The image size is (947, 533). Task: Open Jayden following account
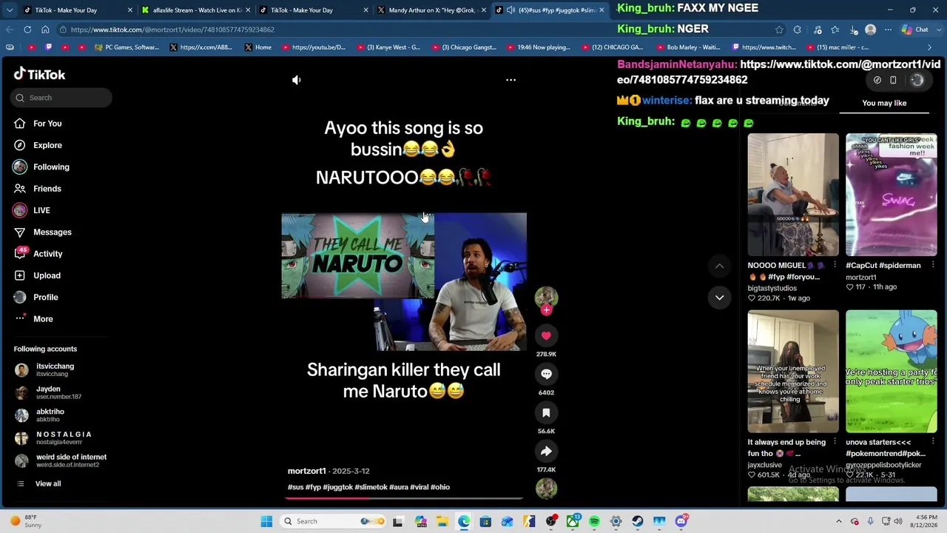coord(47,392)
